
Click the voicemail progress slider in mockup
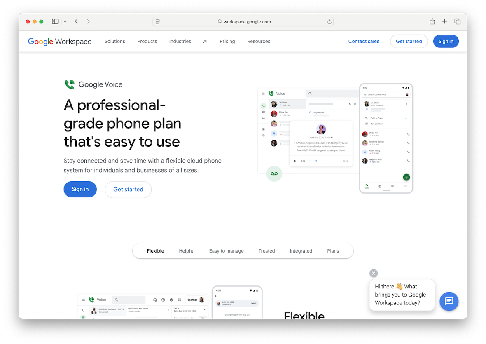point(324,161)
